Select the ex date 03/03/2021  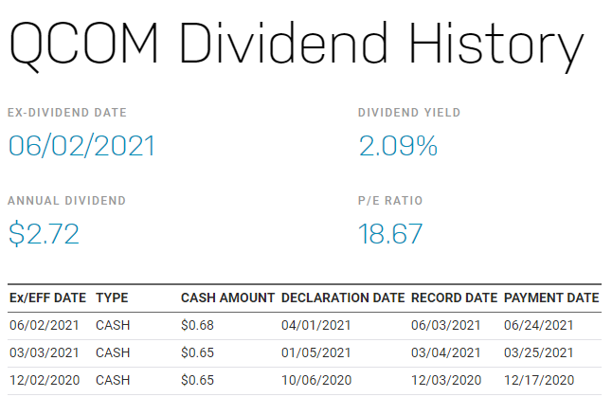click(45, 352)
